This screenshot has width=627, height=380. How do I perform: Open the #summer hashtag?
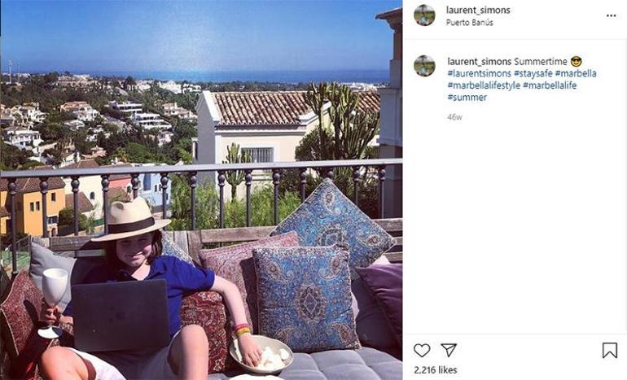point(467,98)
